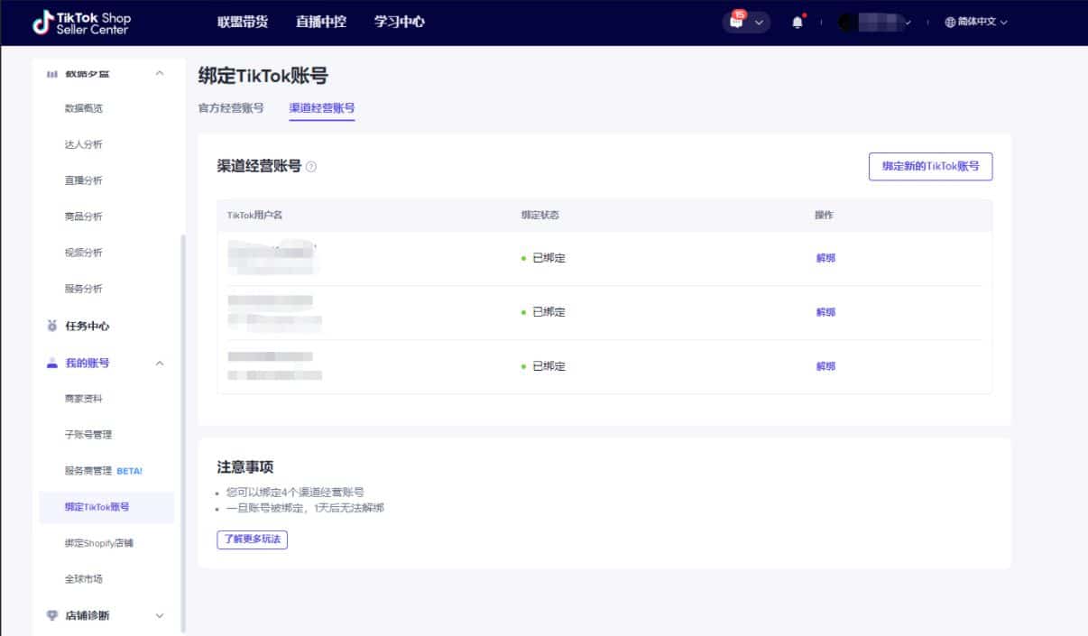This screenshot has width=1088, height=636.
Task: Click the blurred username in first row
Action: 272,258
